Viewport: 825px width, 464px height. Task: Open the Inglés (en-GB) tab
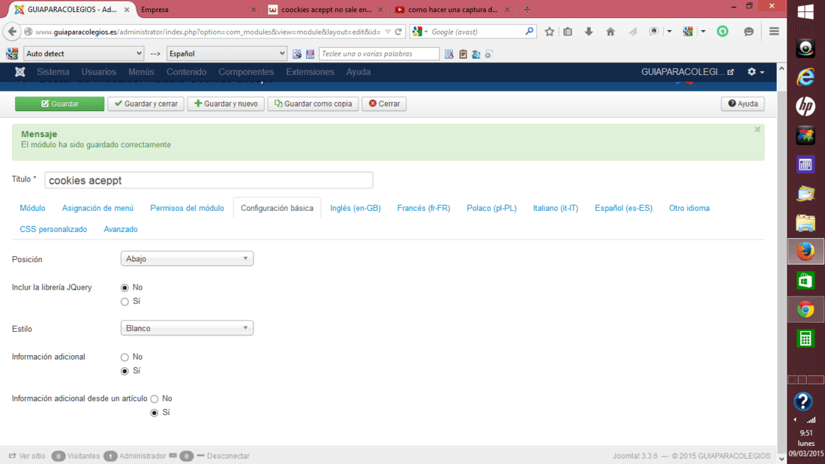click(x=355, y=208)
